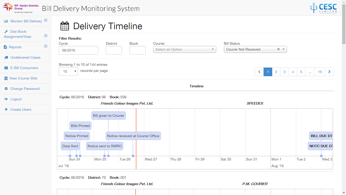The height and width of the screenshot is (195, 346).
Task: Expand the Reports submenu
Action: click(46, 46)
